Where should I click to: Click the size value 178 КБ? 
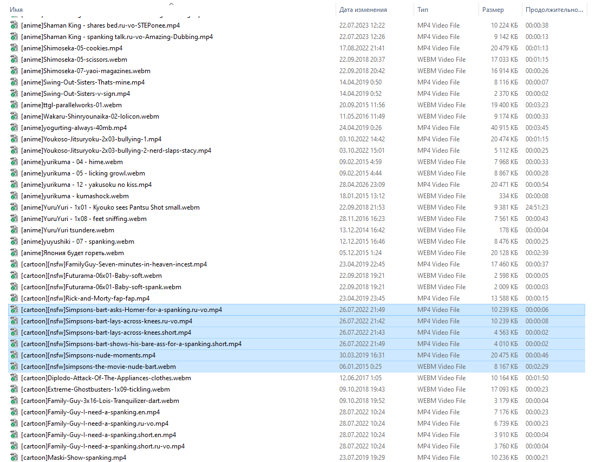tap(508, 230)
